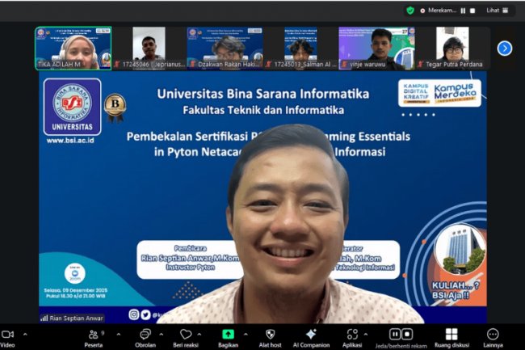Open the Peserta participants panel
Image resolution: width=525 pixels, height=350 pixels.
[x=94, y=338]
